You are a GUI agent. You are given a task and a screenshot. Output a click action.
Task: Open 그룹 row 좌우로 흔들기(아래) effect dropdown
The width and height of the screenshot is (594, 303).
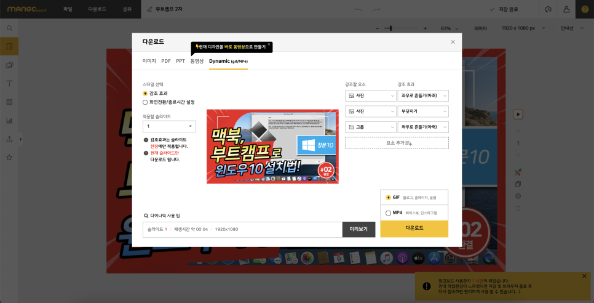pos(423,127)
